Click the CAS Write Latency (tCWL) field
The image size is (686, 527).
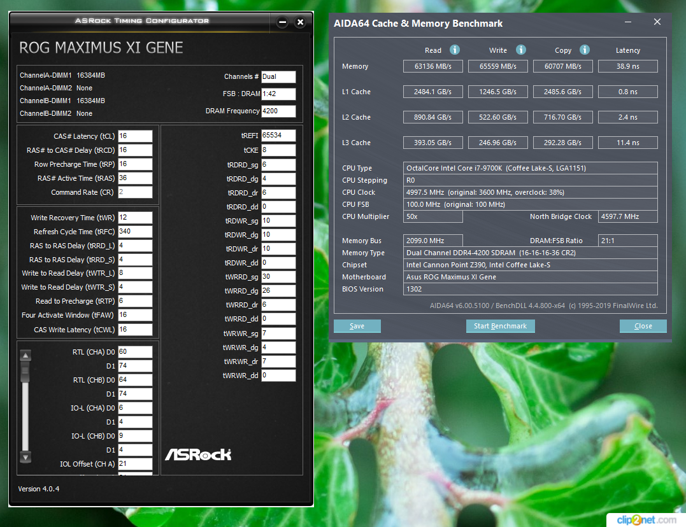[x=135, y=329]
